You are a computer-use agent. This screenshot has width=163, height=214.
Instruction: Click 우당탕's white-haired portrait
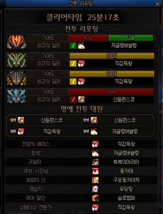pos(95,189)
